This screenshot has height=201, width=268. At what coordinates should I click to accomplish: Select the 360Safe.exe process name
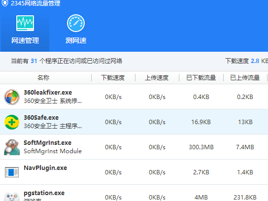pos(41,118)
